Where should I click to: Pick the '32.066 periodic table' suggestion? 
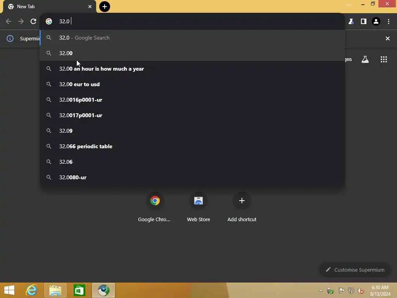(192, 146)
